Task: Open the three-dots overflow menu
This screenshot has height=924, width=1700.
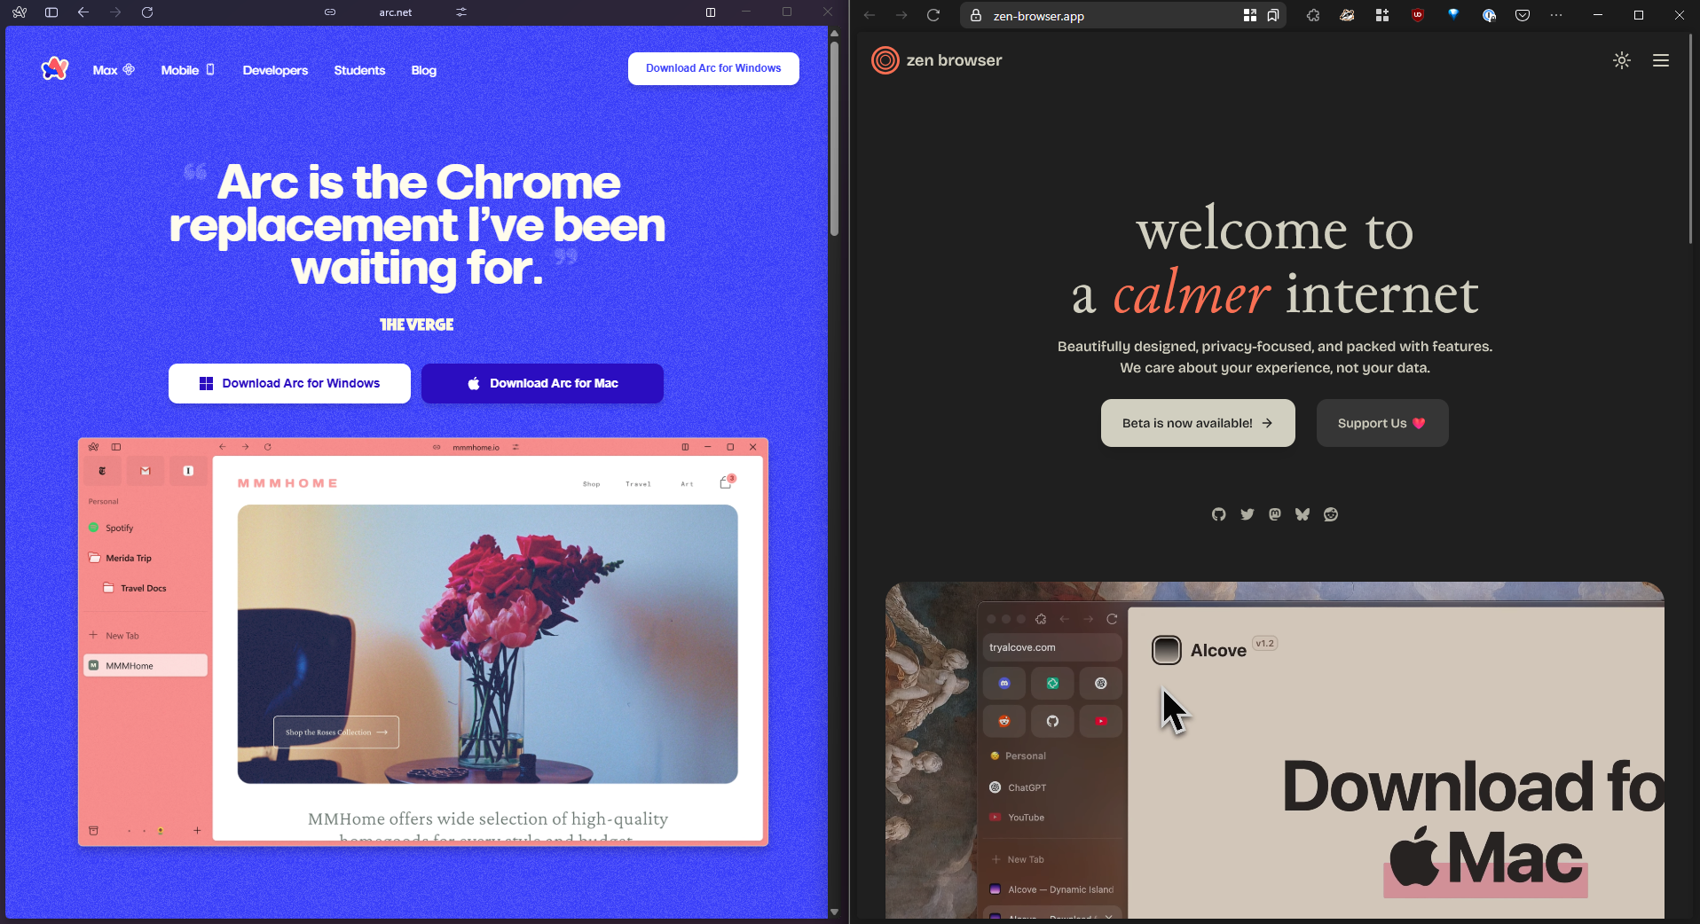Action: click(1556, 15)
